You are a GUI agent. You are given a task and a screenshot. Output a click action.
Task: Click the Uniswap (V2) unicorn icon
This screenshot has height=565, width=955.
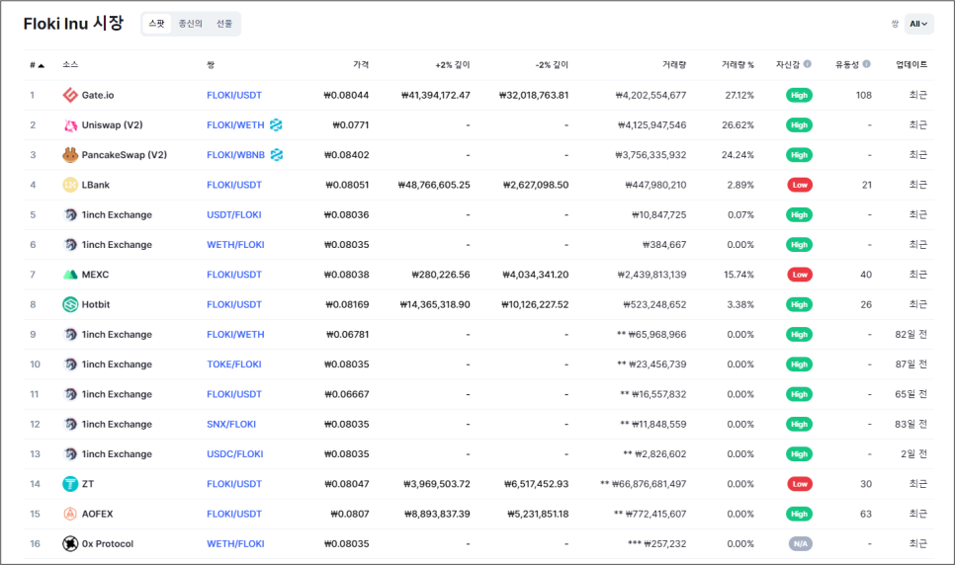point(70,125)
